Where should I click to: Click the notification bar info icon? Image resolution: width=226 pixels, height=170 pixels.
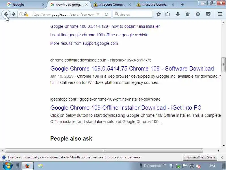pos(4,157)
